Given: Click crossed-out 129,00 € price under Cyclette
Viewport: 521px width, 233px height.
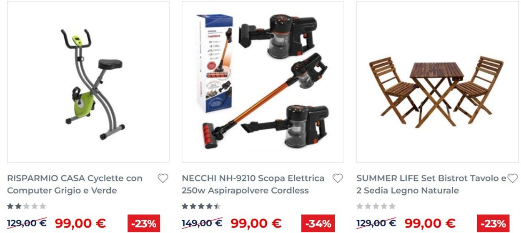Looking at the screenshot, I should tap(27, 223).
